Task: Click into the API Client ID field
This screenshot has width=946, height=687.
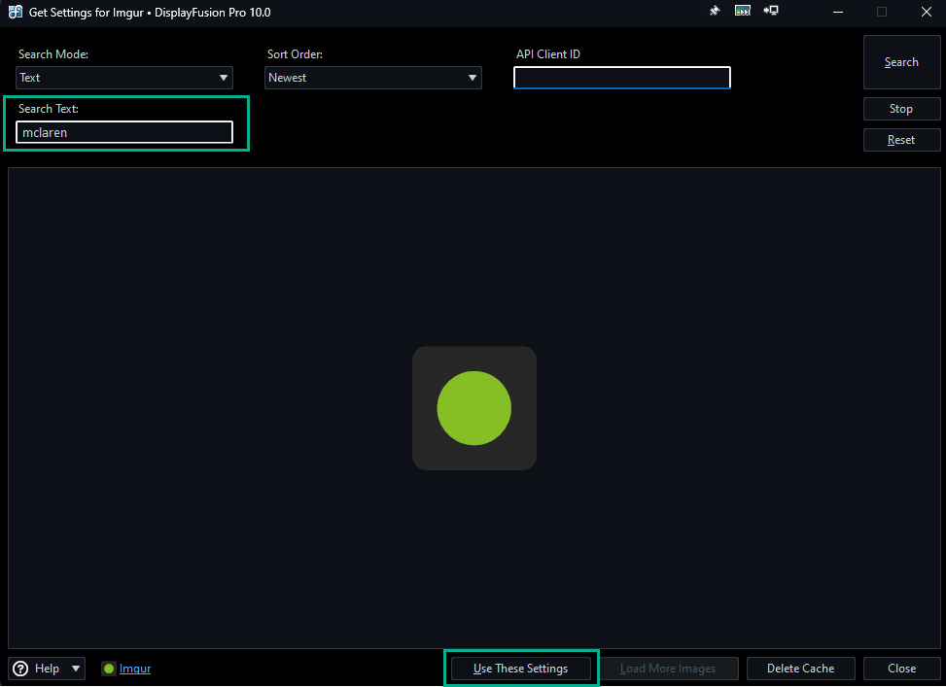Action: pyautogui.click(x=622, y=78)
